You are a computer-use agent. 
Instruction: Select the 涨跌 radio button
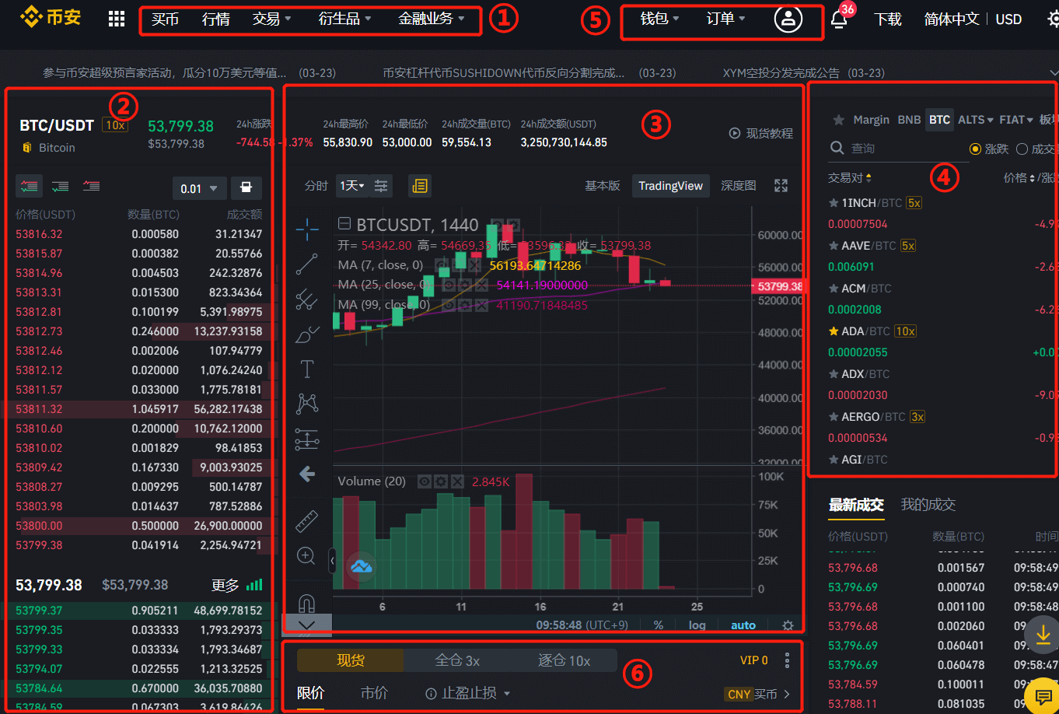[975, 149]
